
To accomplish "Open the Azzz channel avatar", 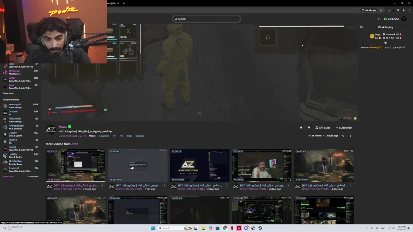I will coord(51,129).
